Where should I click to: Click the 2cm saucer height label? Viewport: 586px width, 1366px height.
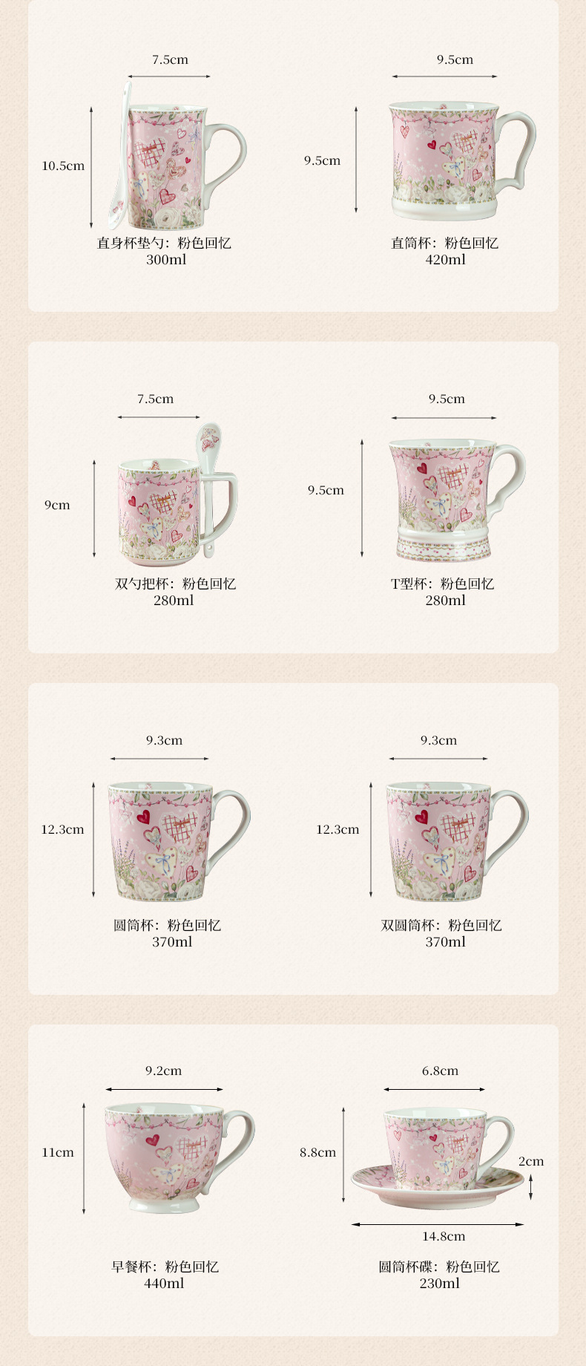point(531,1161)
